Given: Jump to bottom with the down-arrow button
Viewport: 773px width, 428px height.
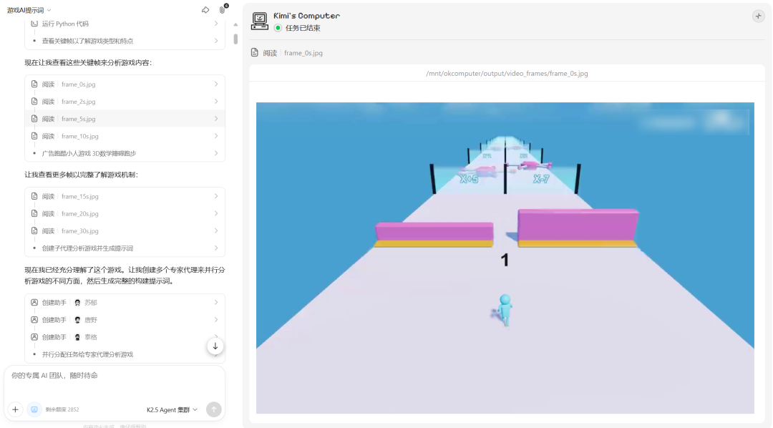Looking at the screenshot, I should [215, 346].
